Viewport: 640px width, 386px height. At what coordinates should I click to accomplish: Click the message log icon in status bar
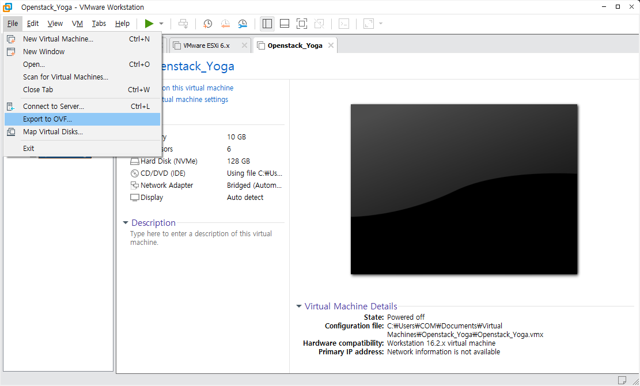pyautogui.click(x=622, y=380)
